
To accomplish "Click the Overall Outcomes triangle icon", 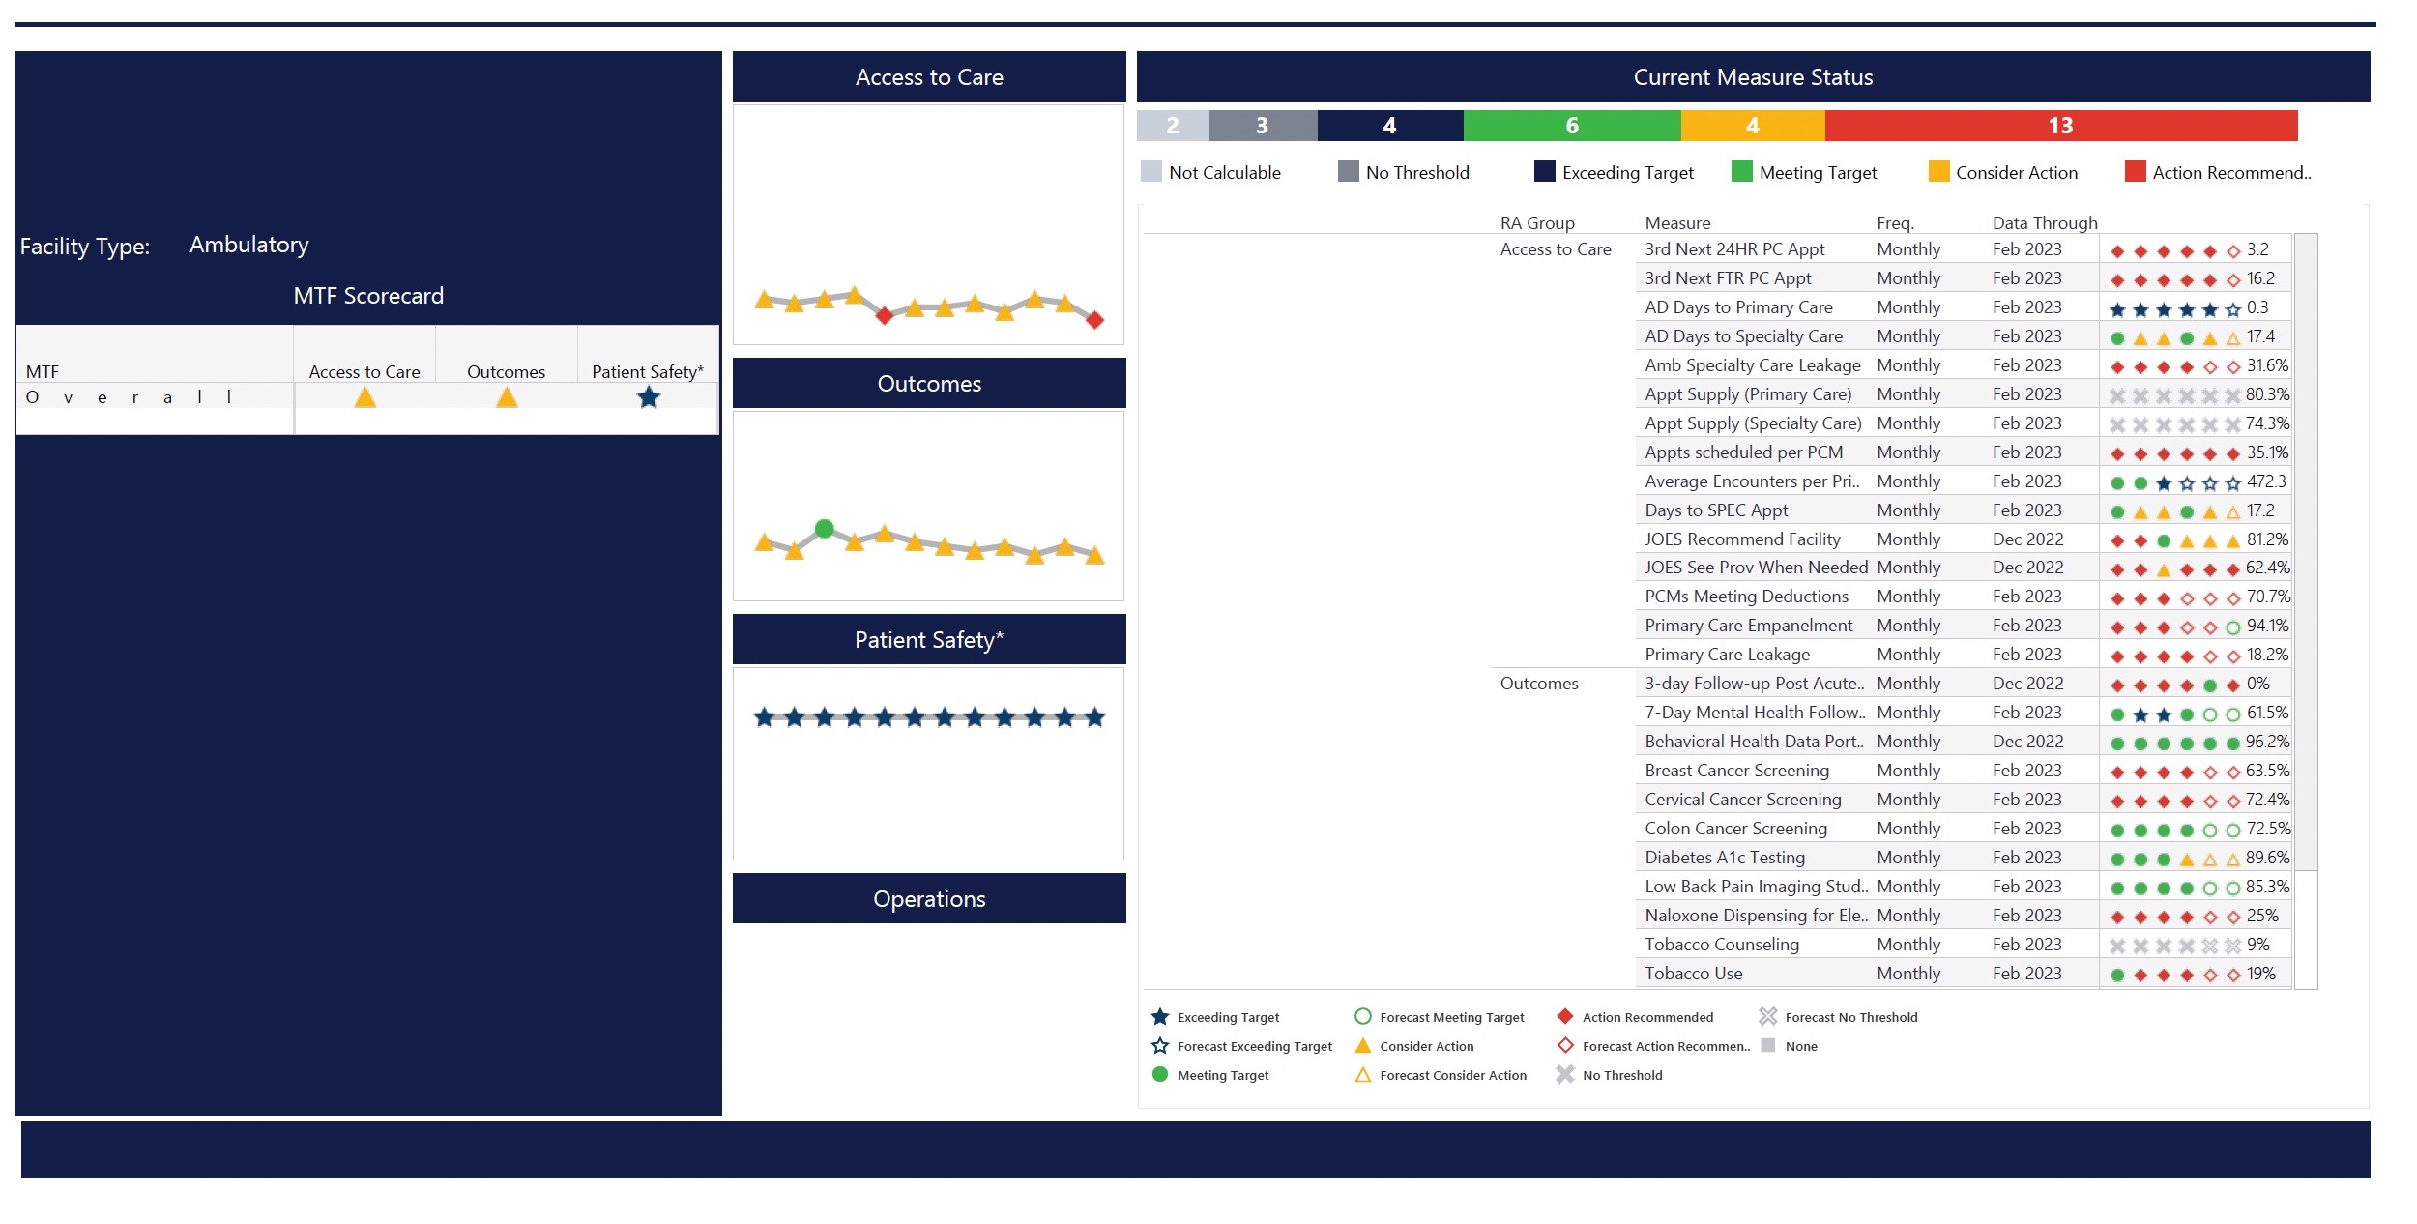I will [x=507, y=397].
